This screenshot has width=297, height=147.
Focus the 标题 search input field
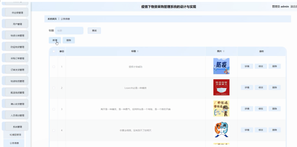(69, 30)
